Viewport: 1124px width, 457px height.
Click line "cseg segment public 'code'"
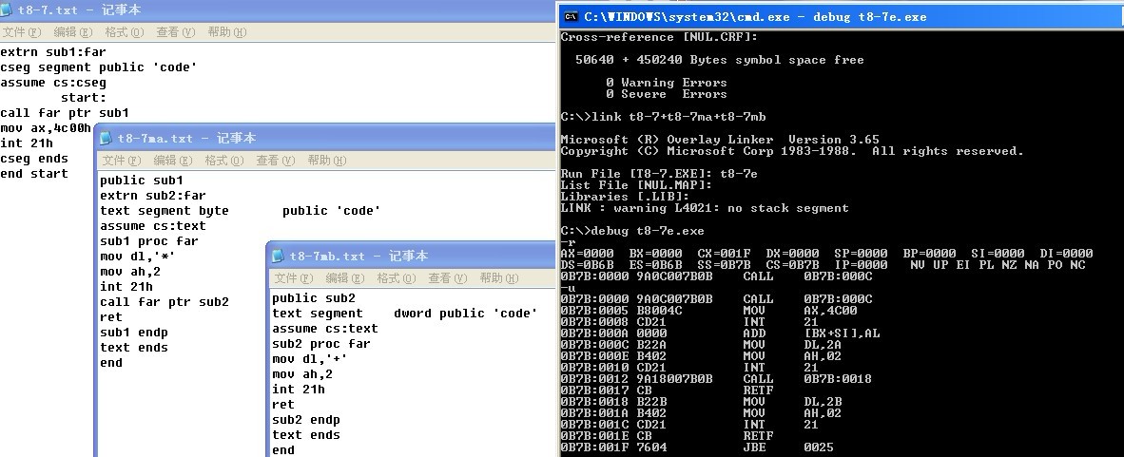tap(99, 67)
